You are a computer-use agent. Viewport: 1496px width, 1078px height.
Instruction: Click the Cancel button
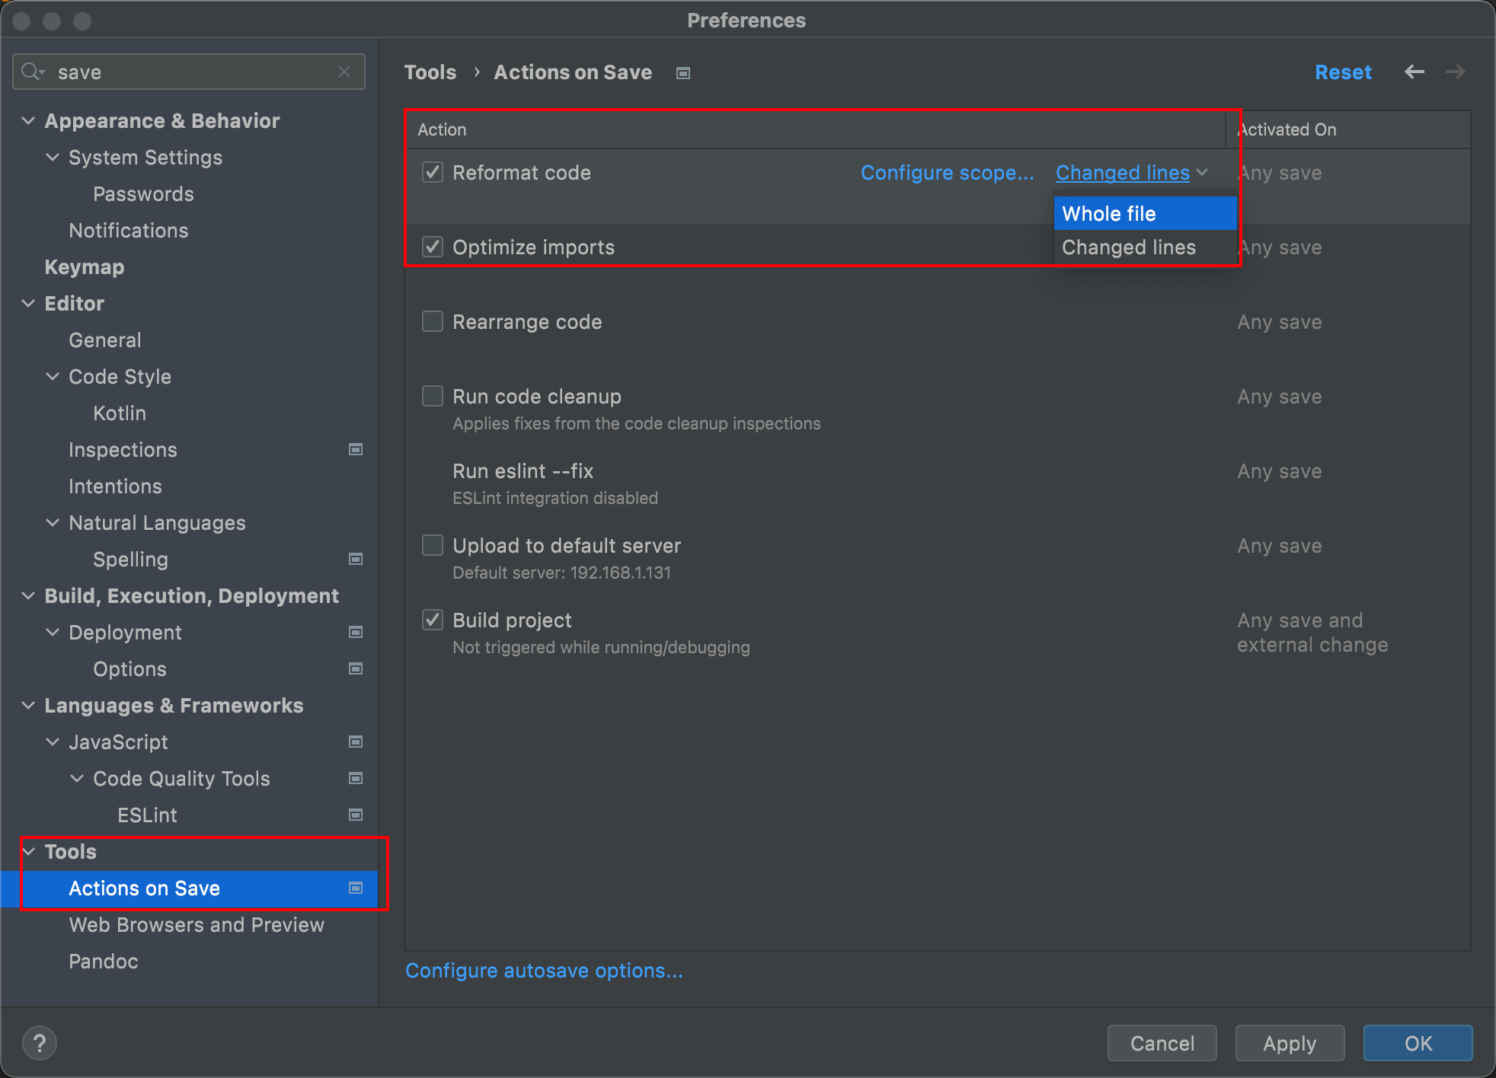(x=1162, y=1043)
